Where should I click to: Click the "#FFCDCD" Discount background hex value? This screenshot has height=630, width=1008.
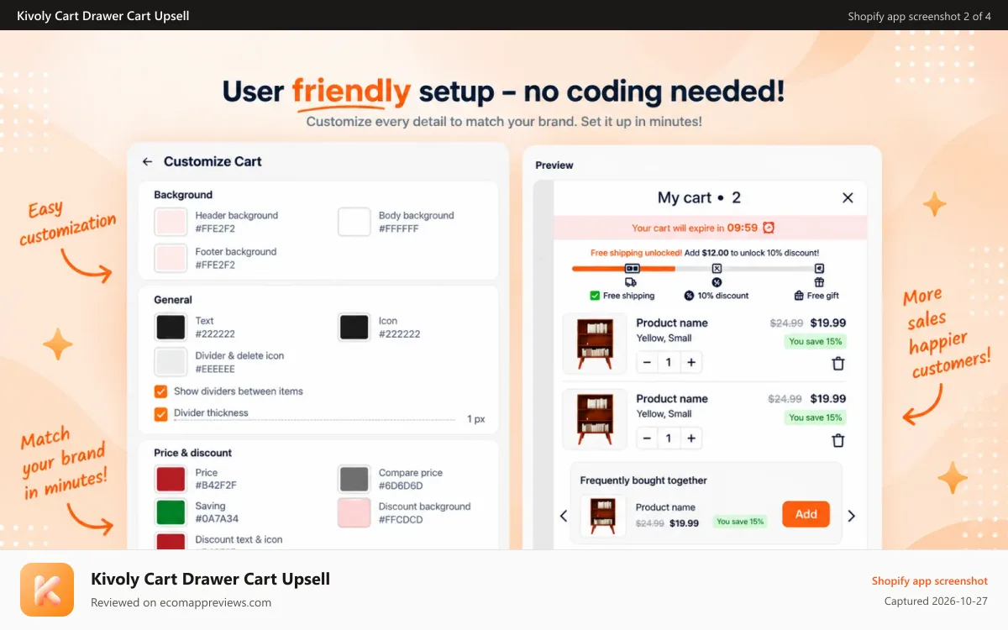[401, 519]
